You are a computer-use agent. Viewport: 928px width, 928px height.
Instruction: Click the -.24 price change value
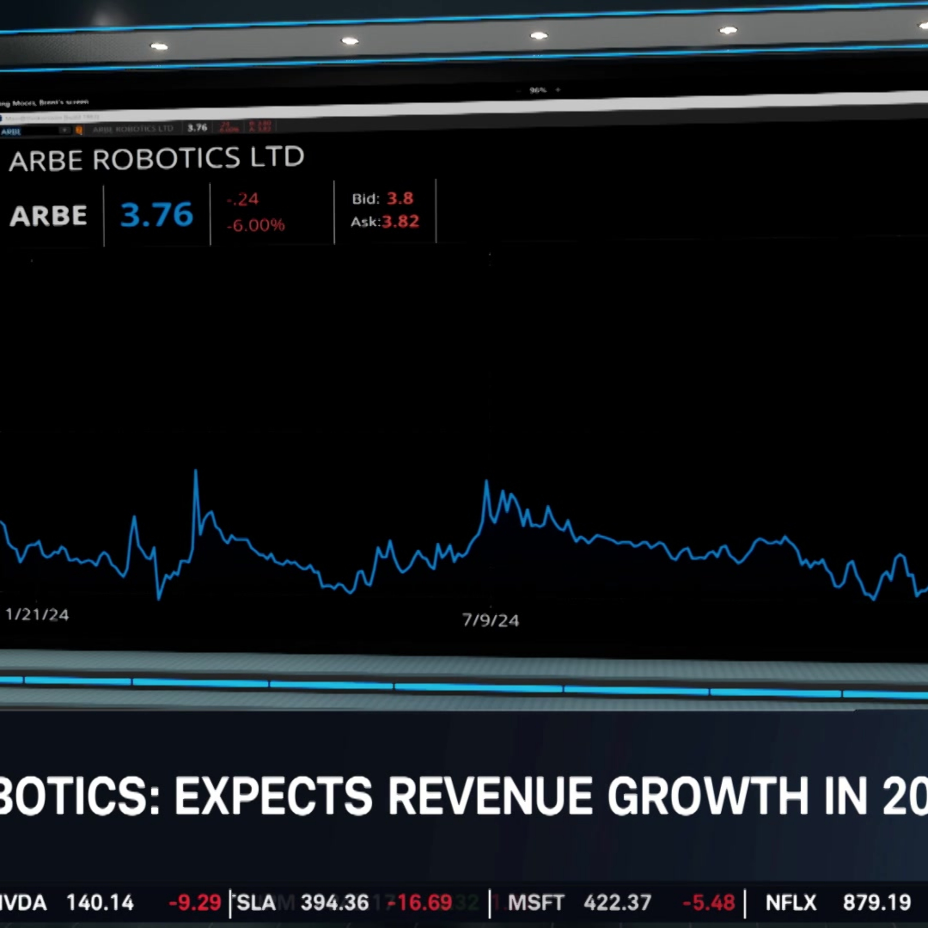tap(243, 199)
